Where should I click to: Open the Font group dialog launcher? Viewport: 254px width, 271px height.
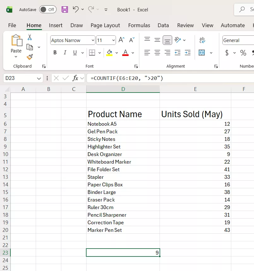click(x=136, y=66)
